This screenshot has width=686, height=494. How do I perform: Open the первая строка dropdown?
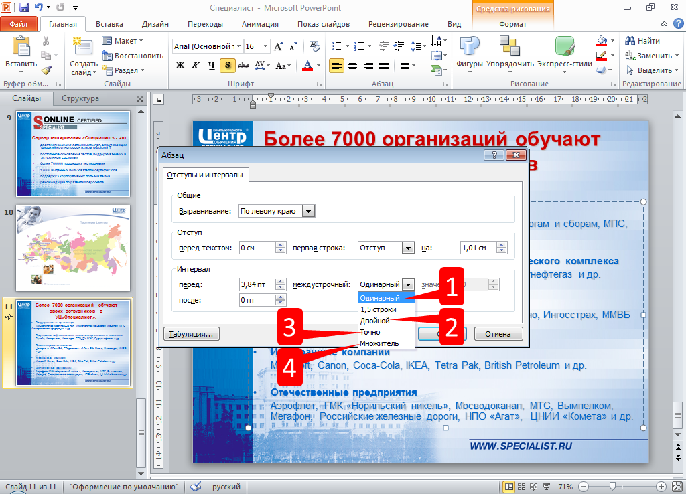point(407,248)
